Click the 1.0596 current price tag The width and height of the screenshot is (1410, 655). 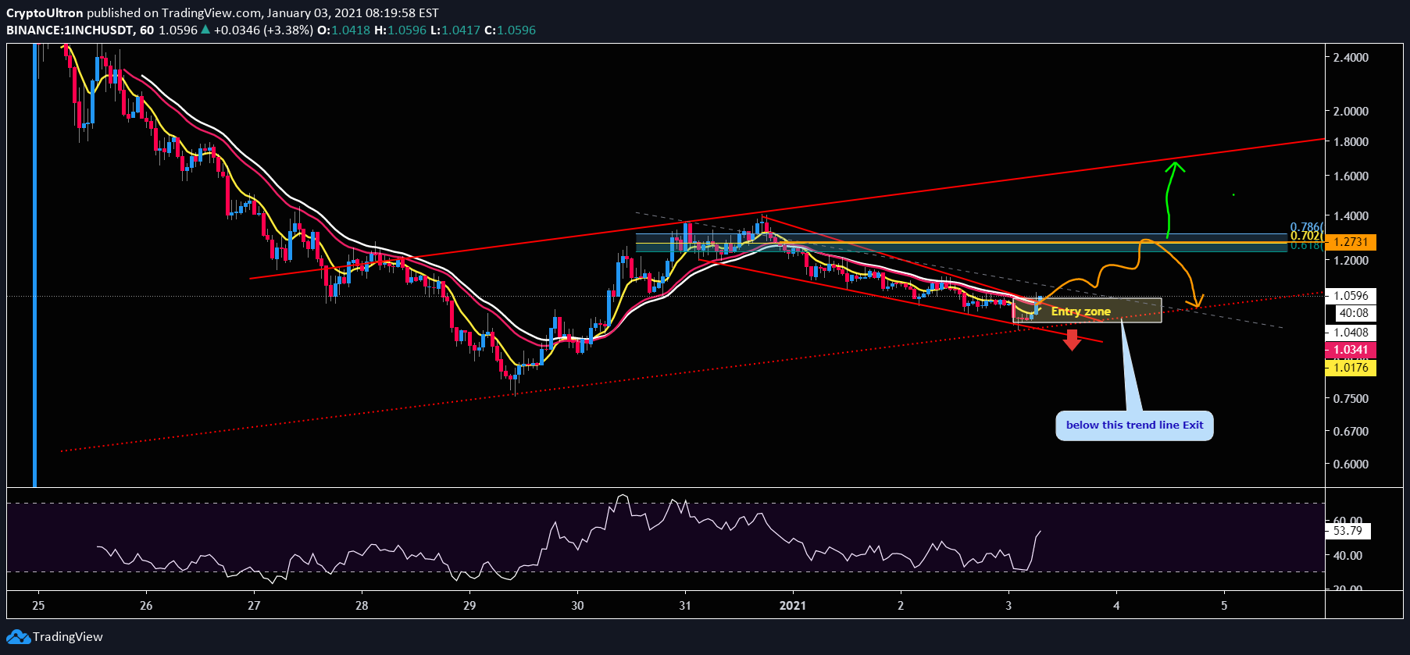(x=1351, y=296)
